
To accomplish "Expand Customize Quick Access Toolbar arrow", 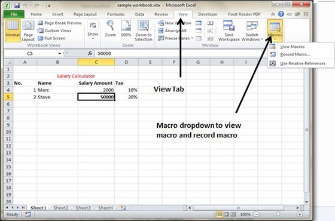I will pyautogui.click(x=49, y=5).
